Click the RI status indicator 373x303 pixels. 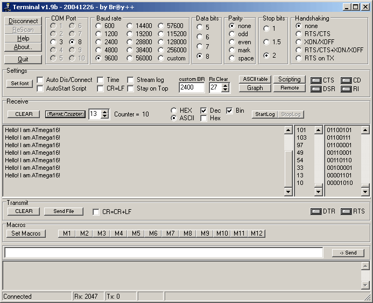pos(346,89)
